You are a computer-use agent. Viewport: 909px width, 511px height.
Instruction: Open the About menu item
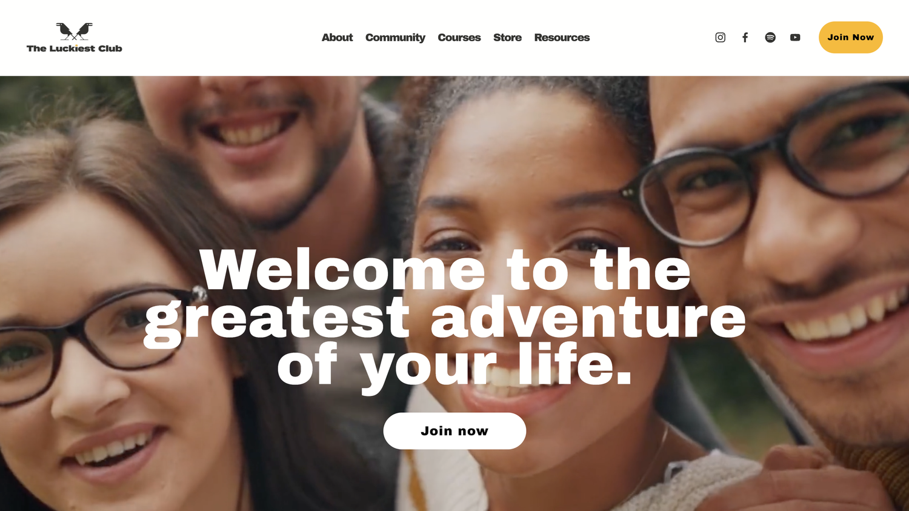click(337, 38)
